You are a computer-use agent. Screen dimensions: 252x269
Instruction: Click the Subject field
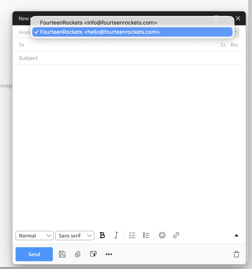click(129, 58)
